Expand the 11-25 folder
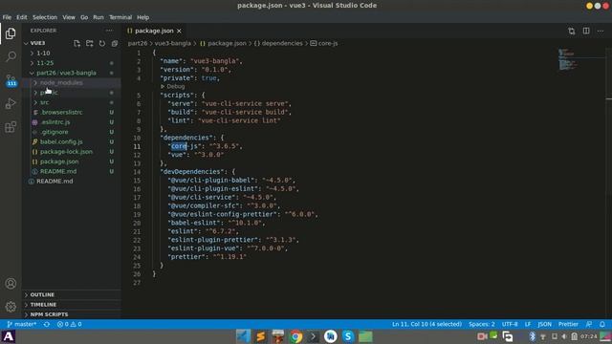This screenshot has height=344, width=612. coord(45,63)
